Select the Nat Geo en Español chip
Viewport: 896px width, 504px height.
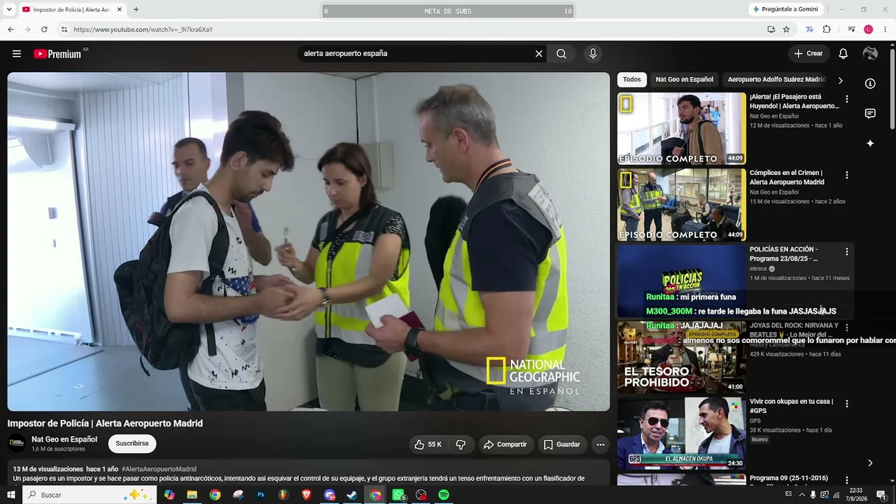coord(685,80)
